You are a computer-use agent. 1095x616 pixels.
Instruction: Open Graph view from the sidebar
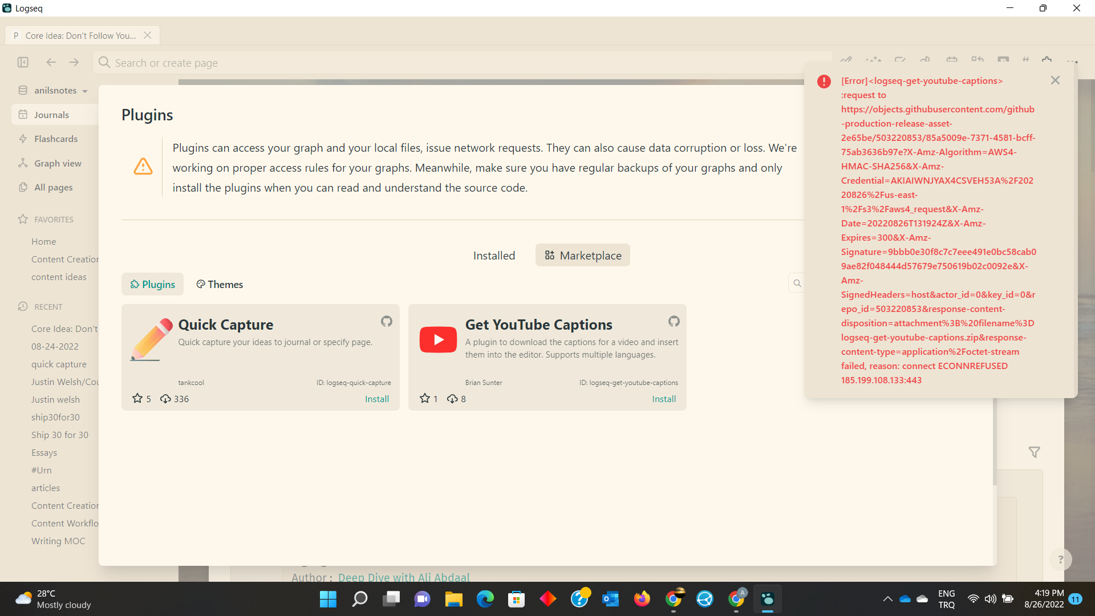[x=57, y=163]
